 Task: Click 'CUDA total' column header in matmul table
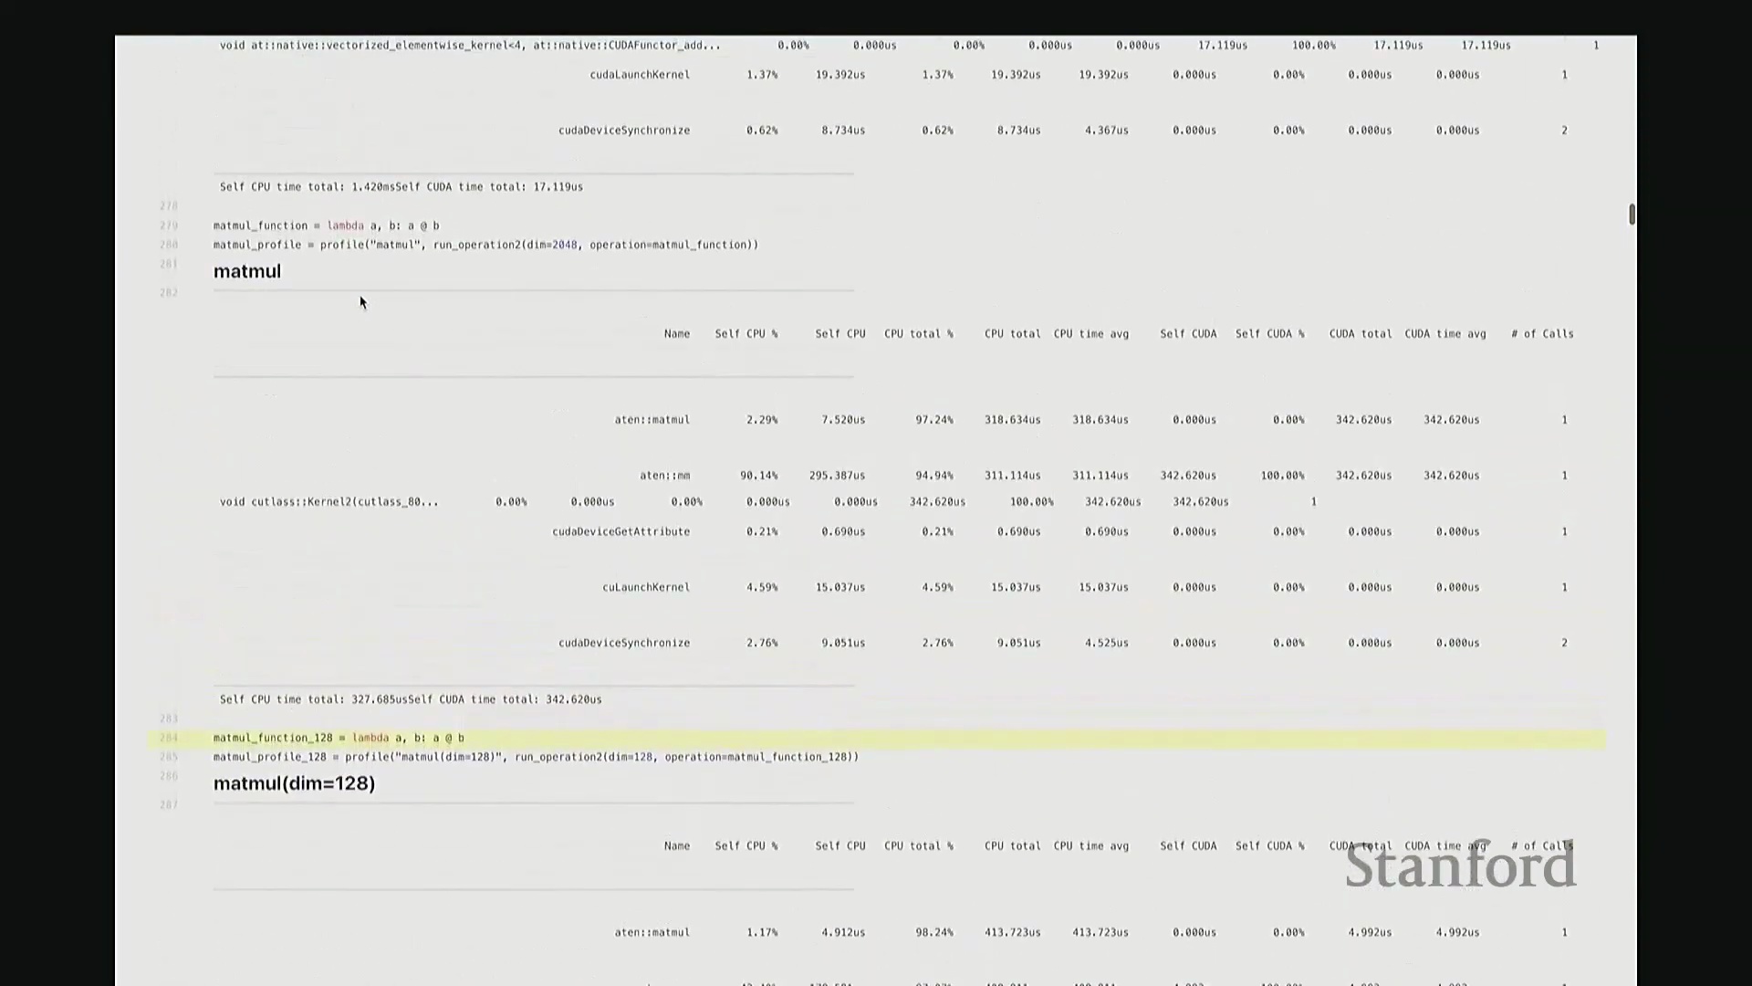coord(1360,334)
